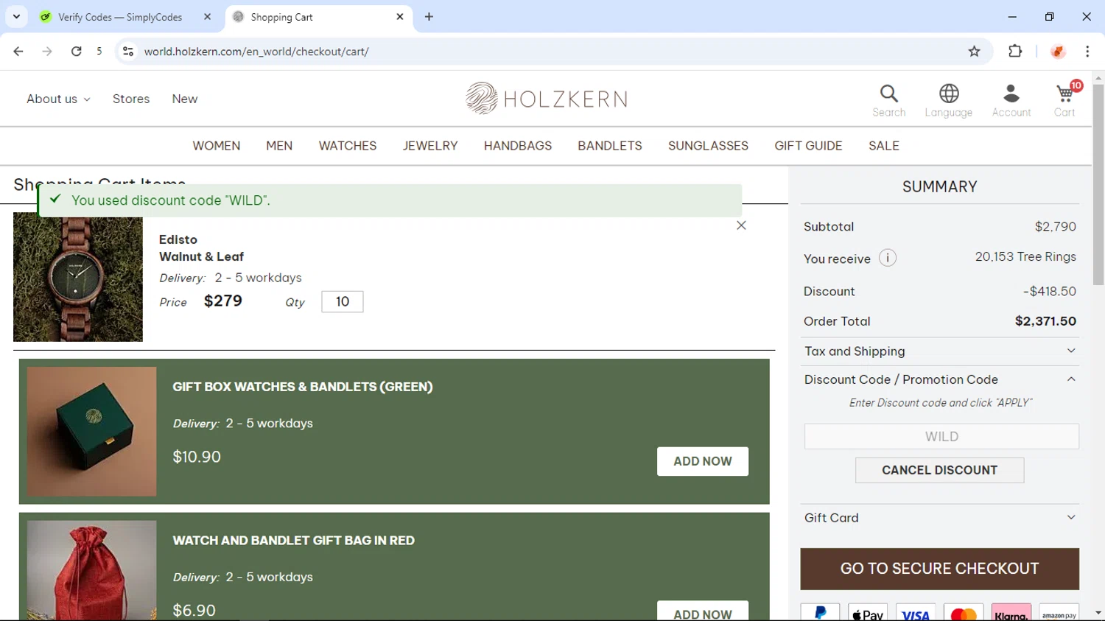Open the BANDLETS menu

tap(610, 146)
